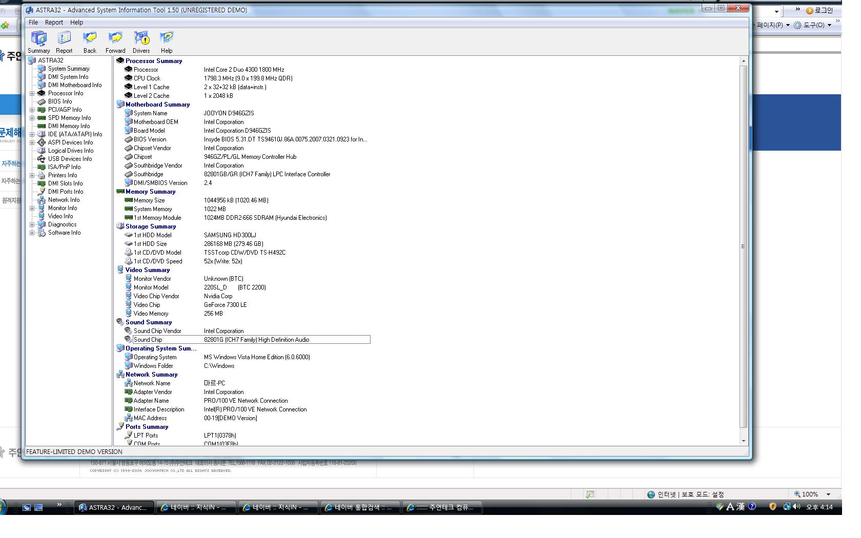Click the Network Info tree icon
The image size is (861, 538).
click(42, 200)
